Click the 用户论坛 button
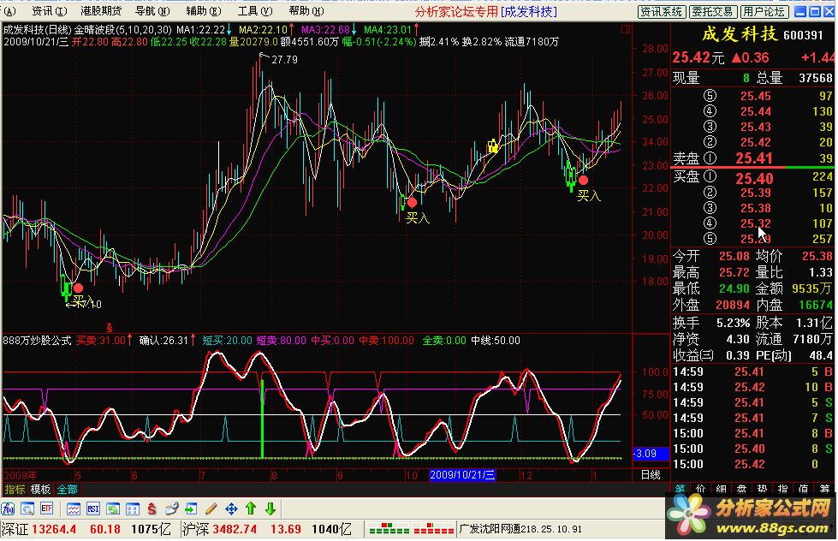Image resolution: width=838 pixels, height=541 pixels. point(764,12)
